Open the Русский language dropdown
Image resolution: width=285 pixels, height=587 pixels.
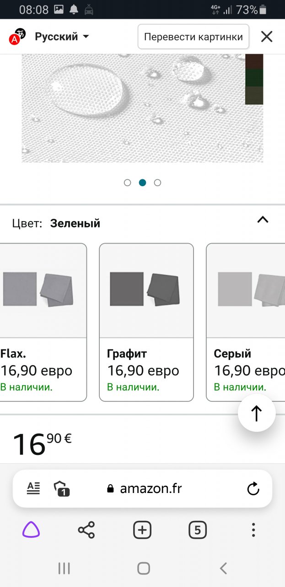[x=62, y=37]
